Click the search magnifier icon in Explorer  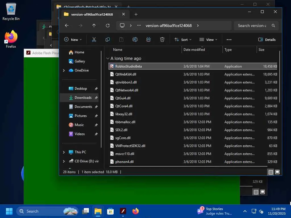coord(273,25)
